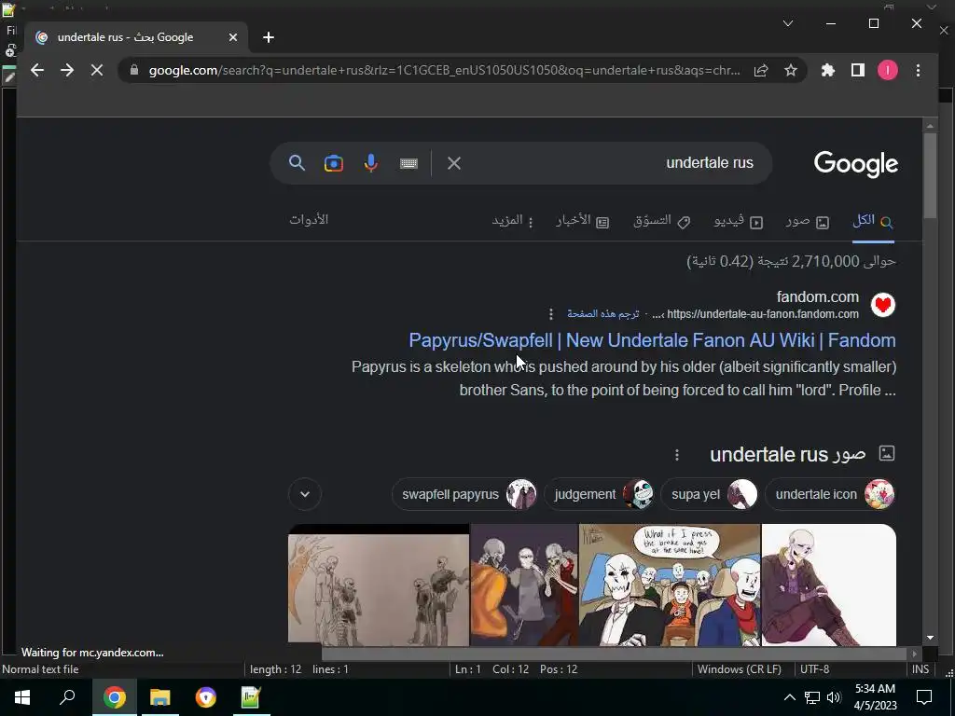This screenshot has width=955, height=716.
Task: Click Windows (CR LF) in Notepad++ status bar
Action: pos(739,669)
